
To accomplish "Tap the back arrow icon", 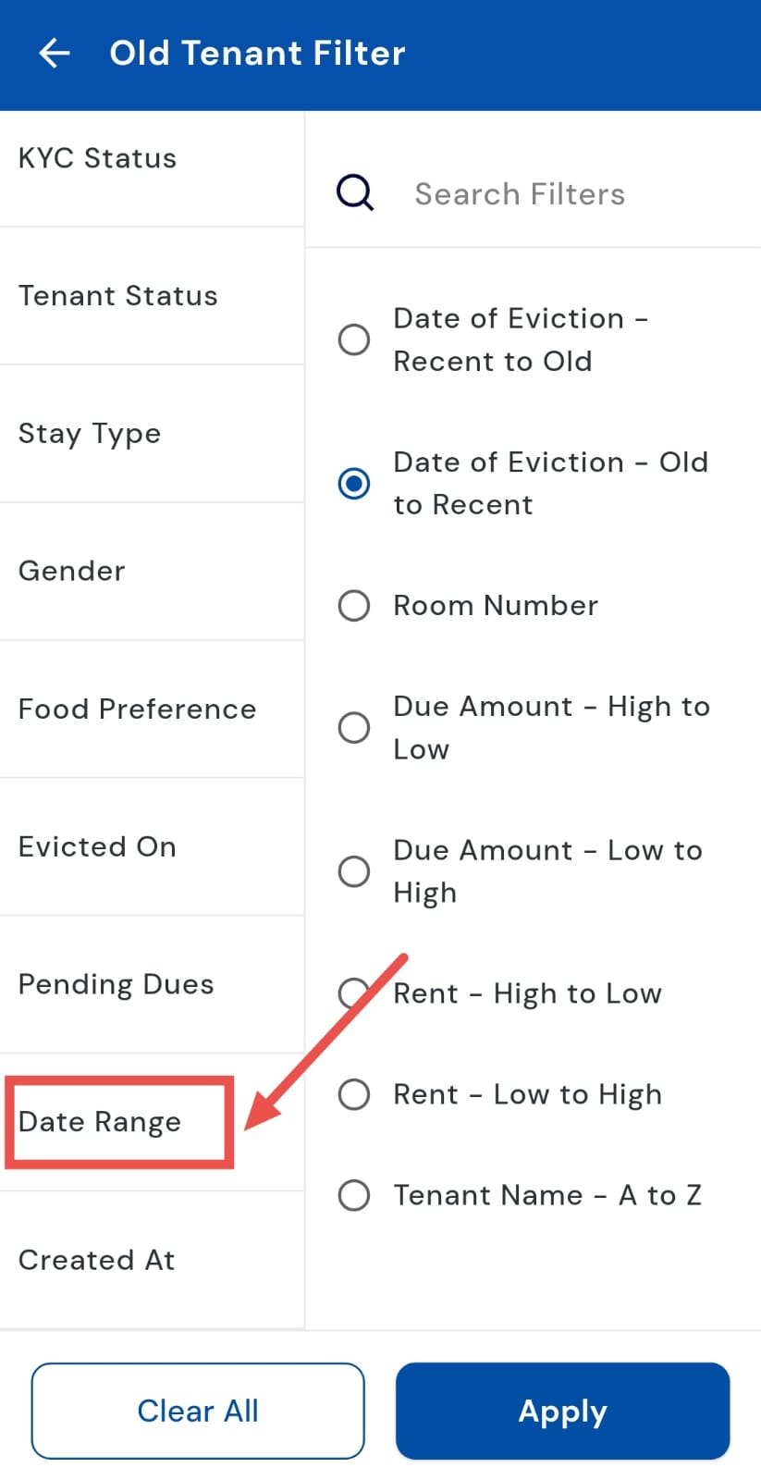I will tap(55, 54).
